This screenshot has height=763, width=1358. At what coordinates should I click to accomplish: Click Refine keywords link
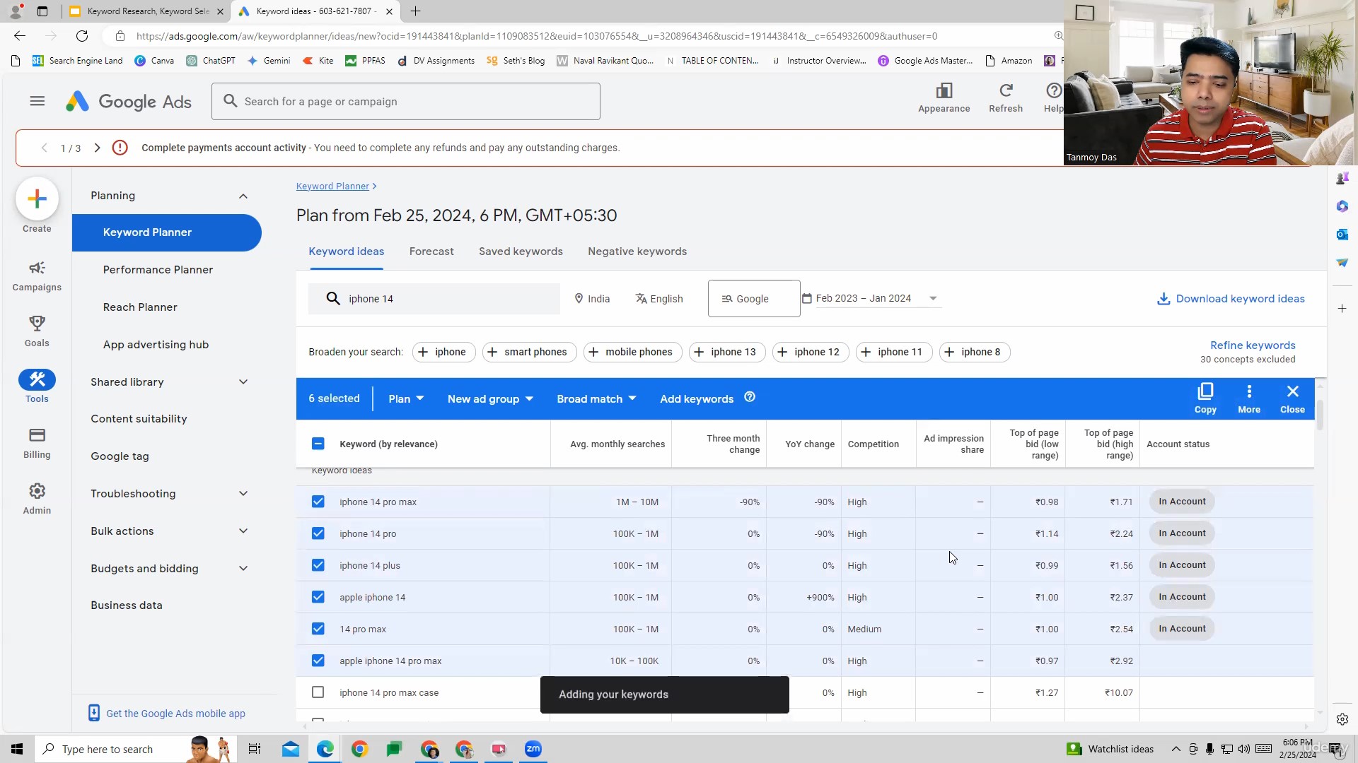click(1253, 345)
